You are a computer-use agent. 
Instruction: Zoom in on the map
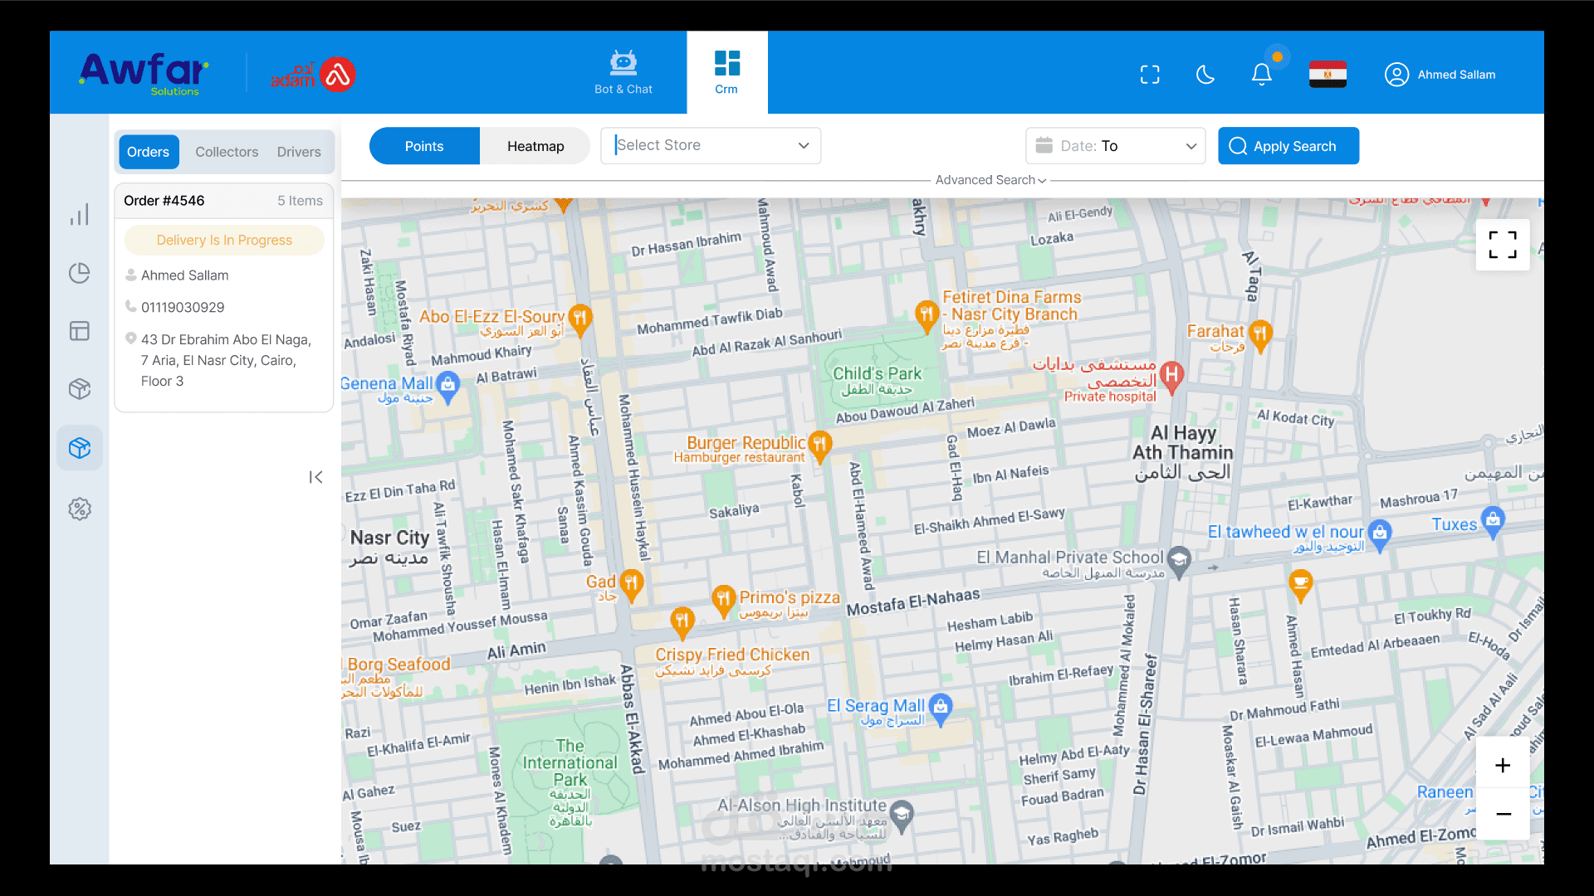pyautogui.click(x=1502, y=765)
